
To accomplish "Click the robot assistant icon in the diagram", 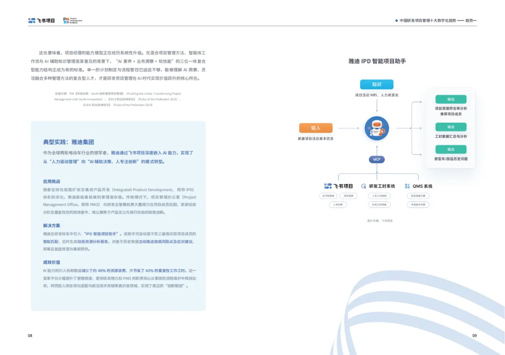I will coord(376,128).
